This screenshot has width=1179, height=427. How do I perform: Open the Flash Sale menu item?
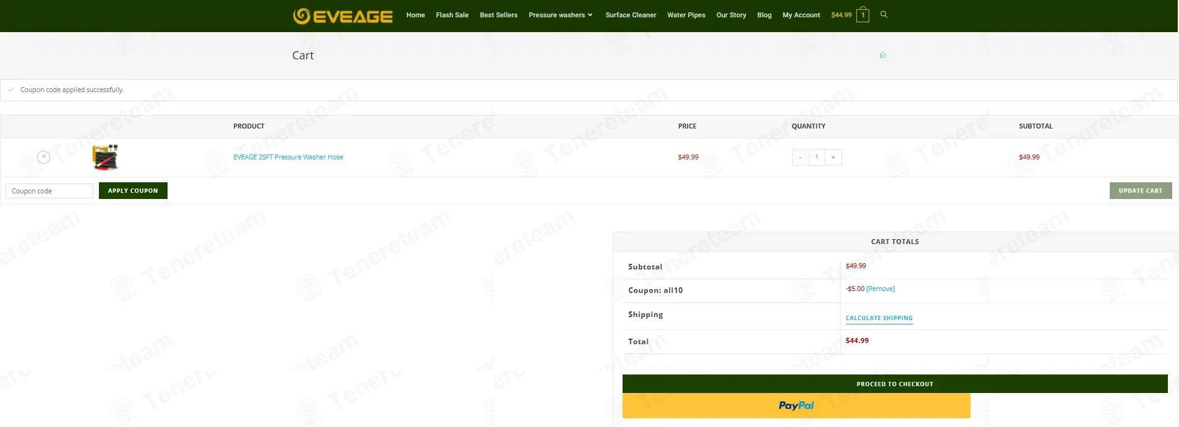[x=452, y=15]
